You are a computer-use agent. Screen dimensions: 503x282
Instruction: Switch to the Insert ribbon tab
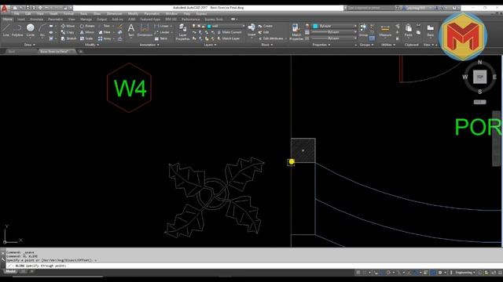click(x=21, y=19)
